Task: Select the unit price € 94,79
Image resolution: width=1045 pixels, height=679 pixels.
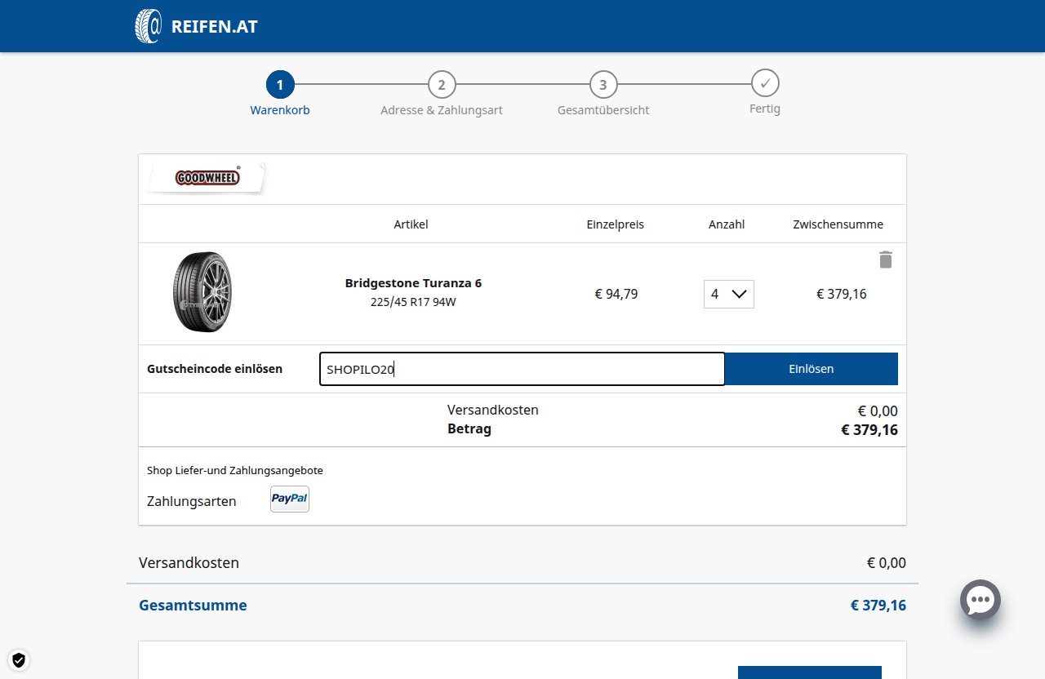Action: click(x=616, y=294)
